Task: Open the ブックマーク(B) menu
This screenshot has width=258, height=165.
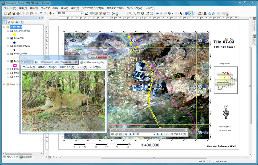Action: tap(49, 8)
